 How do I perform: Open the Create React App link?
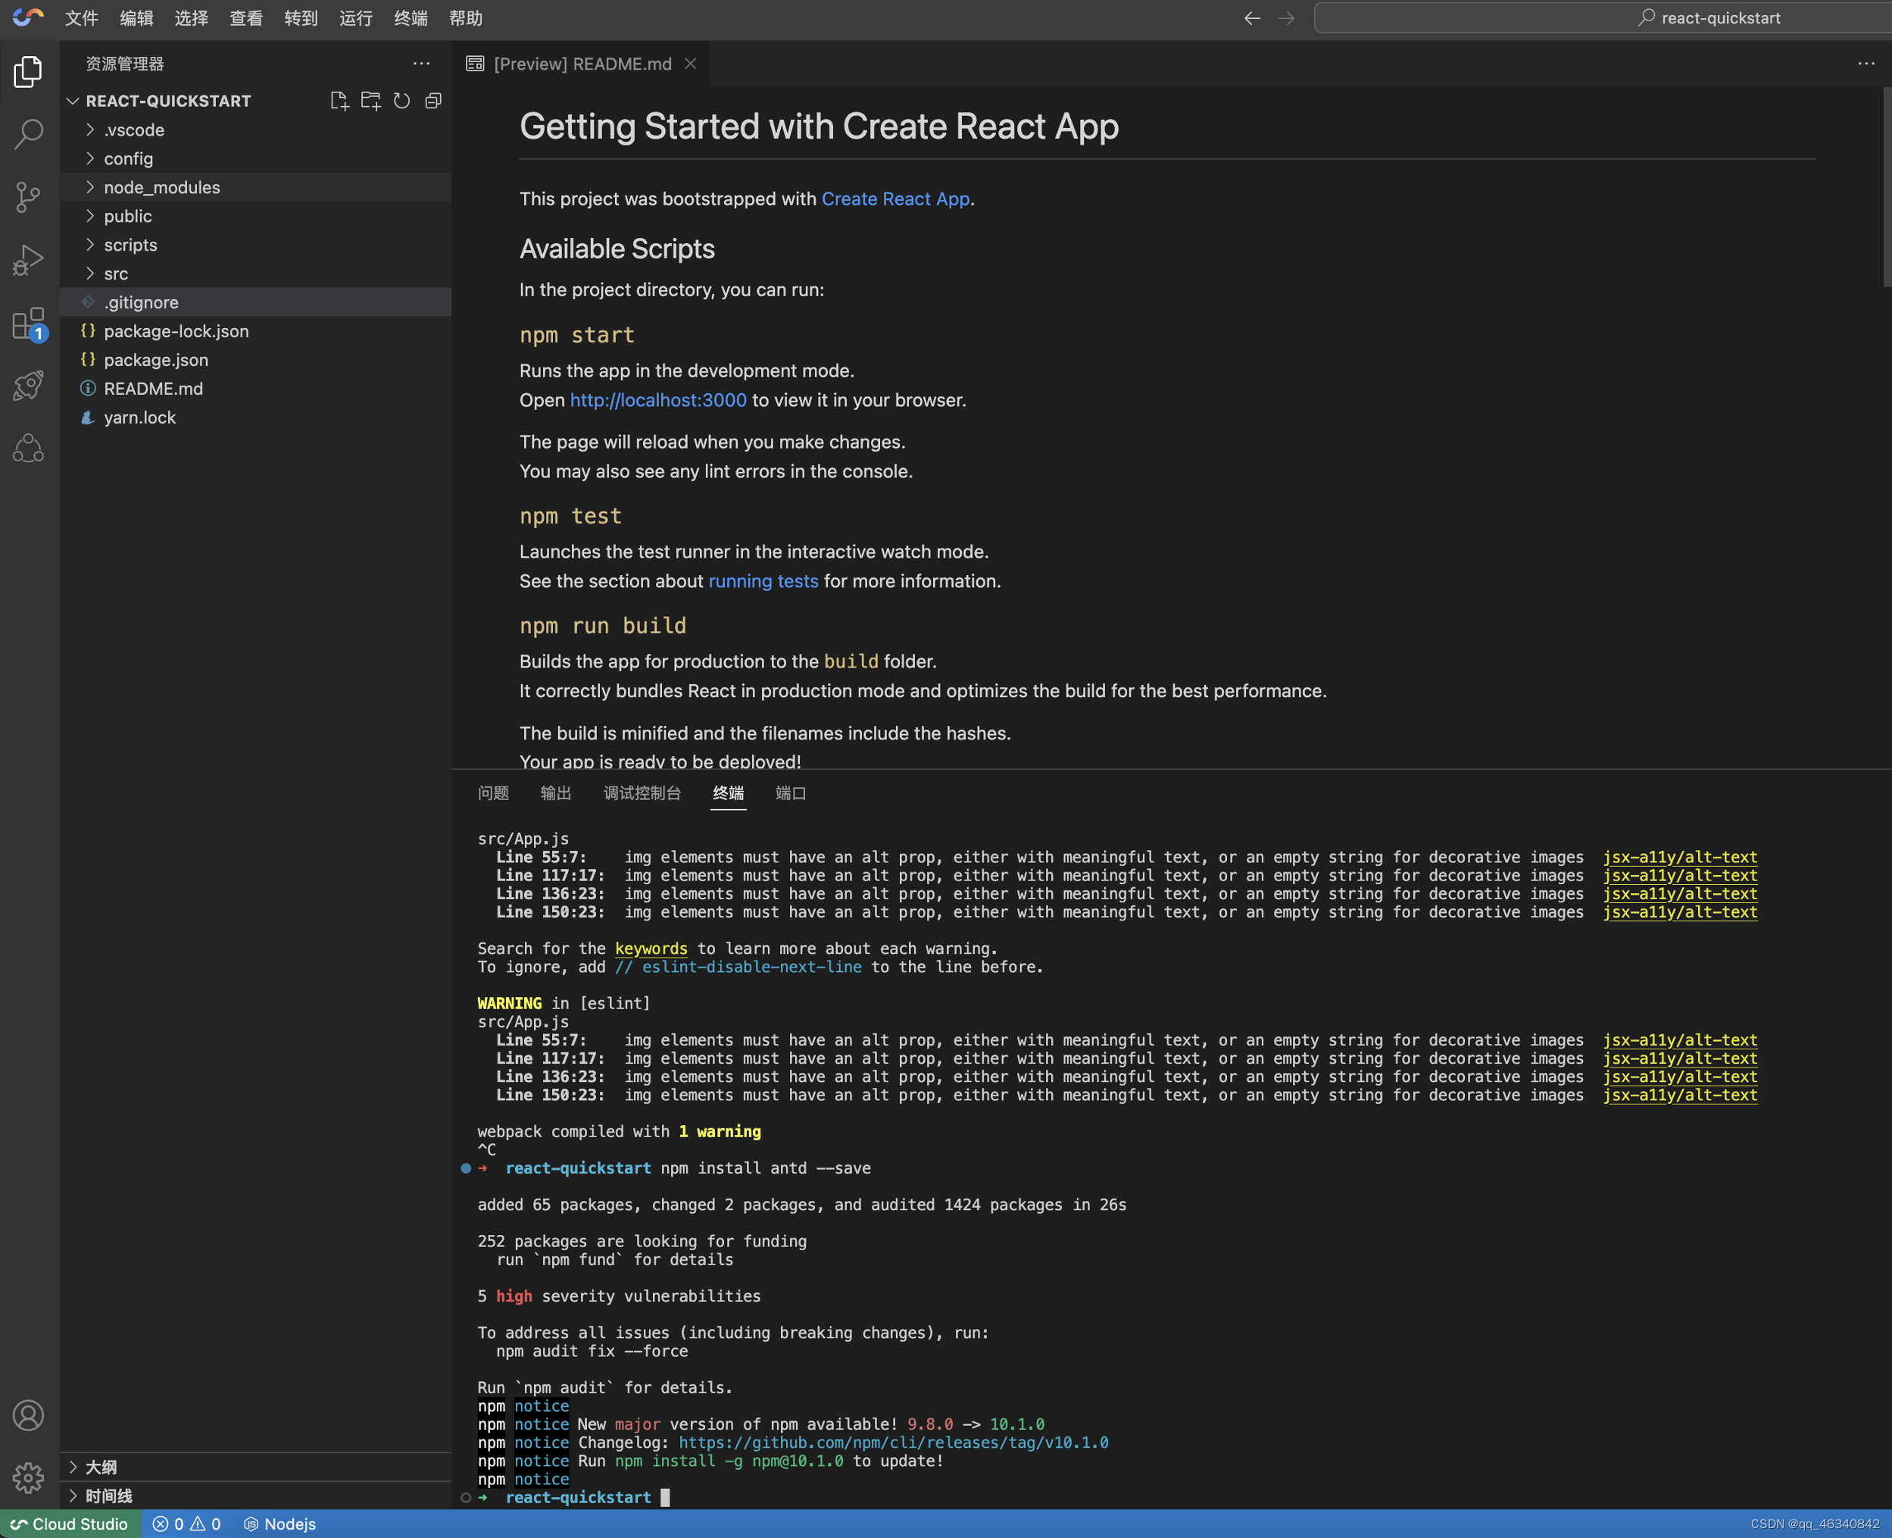click(x=895, y=199)
